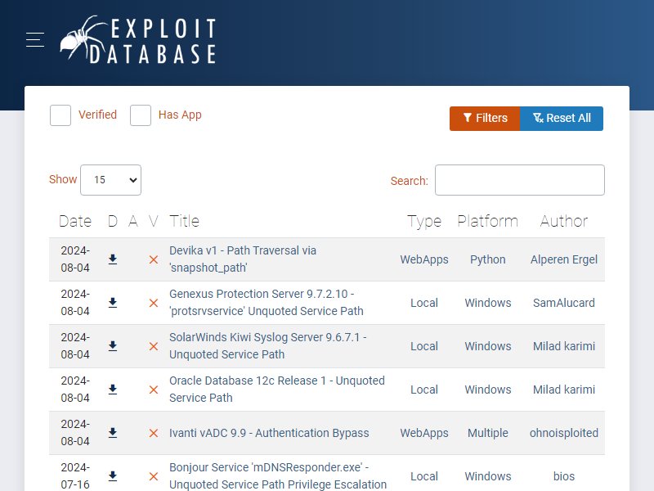The image size is (654, 491).
Task: Click unverified X icon for Genexus row
Action: [x=154, y=303]
